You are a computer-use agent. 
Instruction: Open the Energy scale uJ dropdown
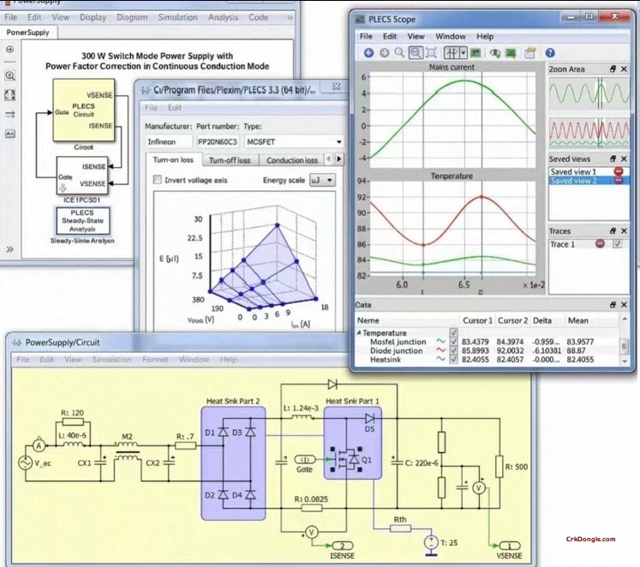pos(329,180)
